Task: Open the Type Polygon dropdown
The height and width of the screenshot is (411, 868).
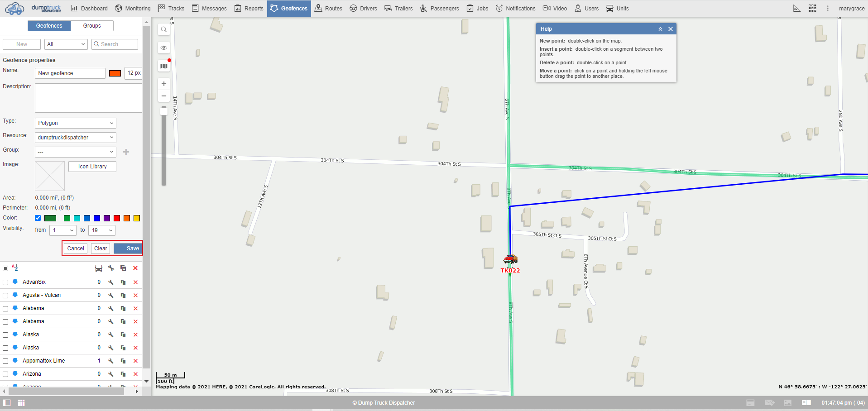Action: (x=75, y=123)
